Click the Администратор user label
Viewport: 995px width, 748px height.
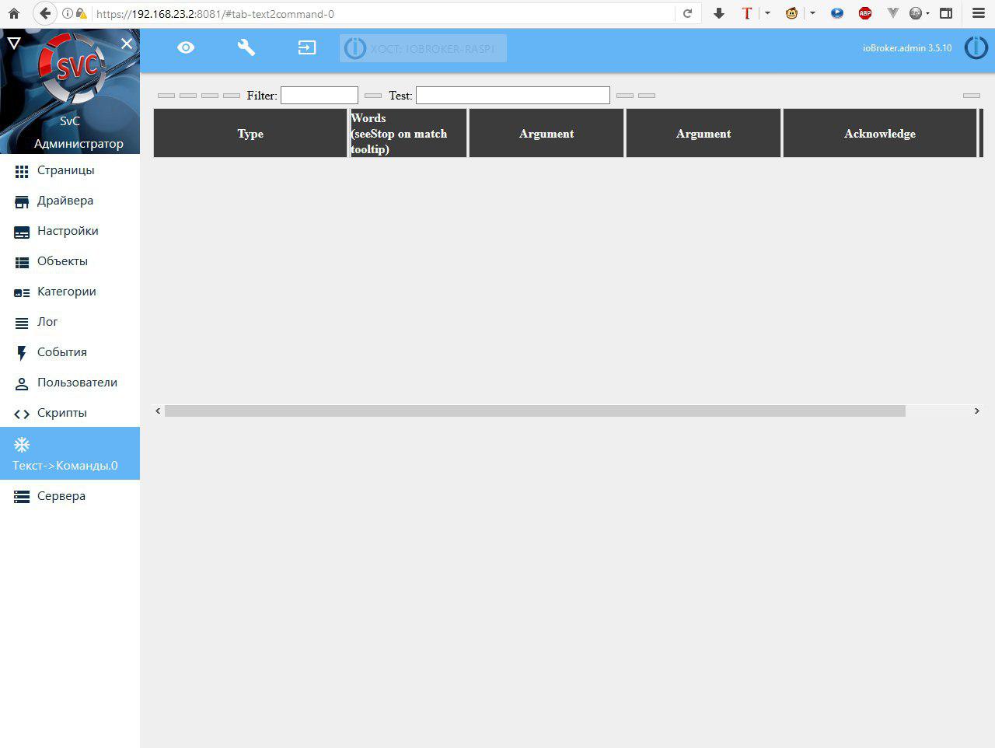[x=79, y=144]
